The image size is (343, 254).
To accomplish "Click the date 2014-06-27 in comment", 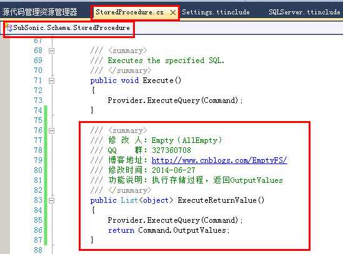I will point(174,170).
